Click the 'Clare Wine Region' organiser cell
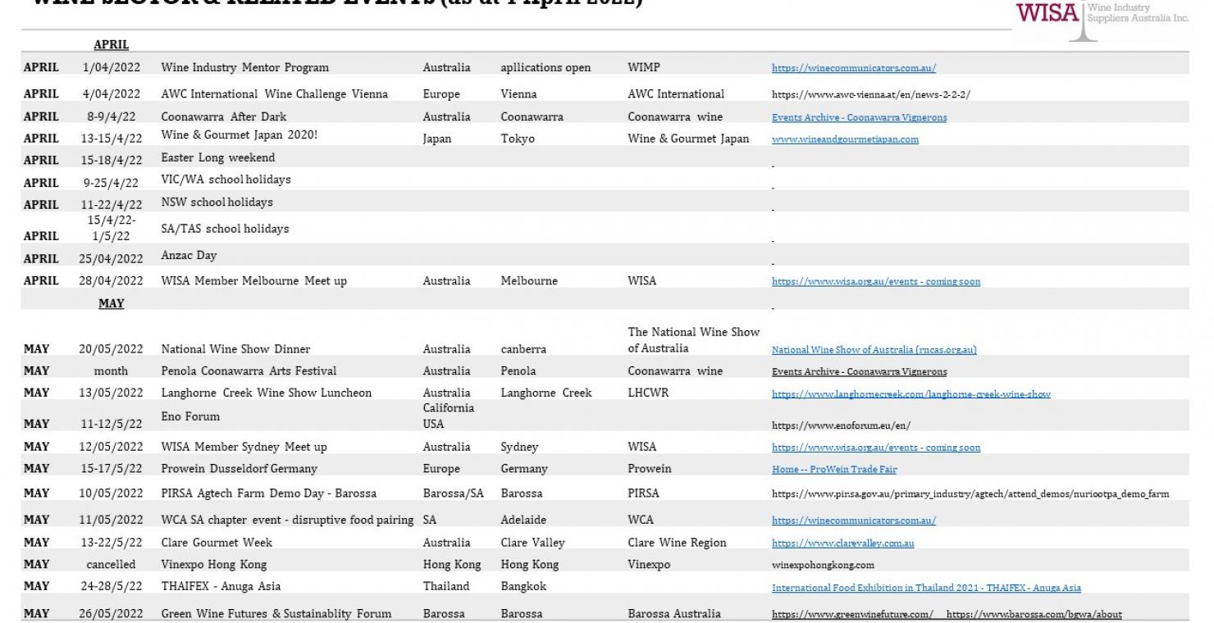 pos(677,542)
